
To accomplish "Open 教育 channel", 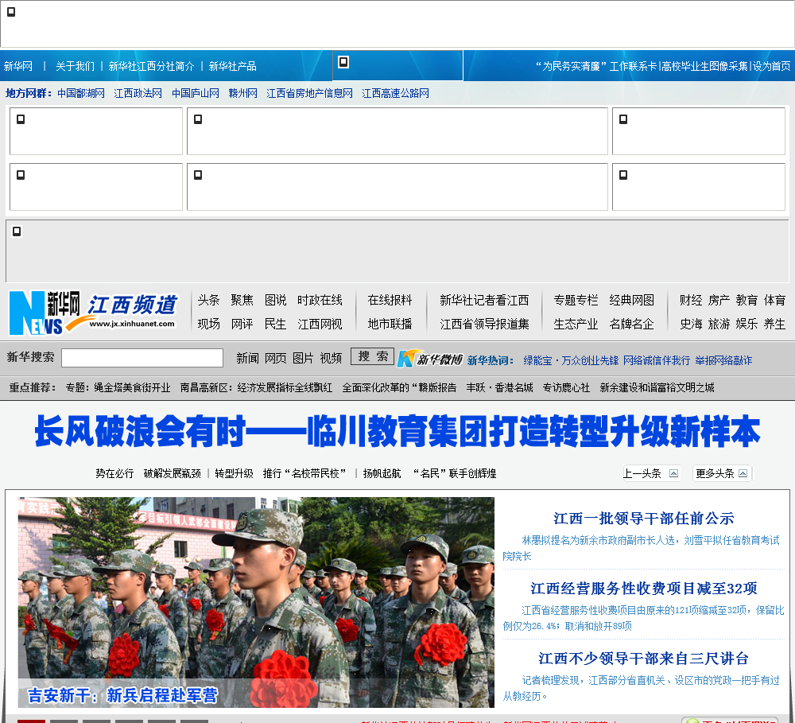I will tap(747, 300).
